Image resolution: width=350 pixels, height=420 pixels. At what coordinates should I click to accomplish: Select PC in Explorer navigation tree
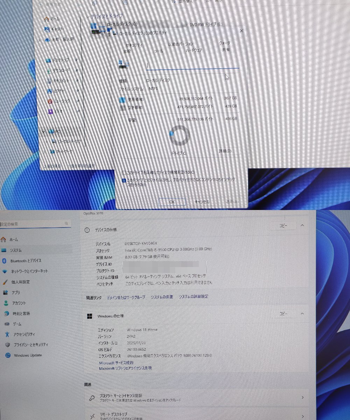pos(54,131)
